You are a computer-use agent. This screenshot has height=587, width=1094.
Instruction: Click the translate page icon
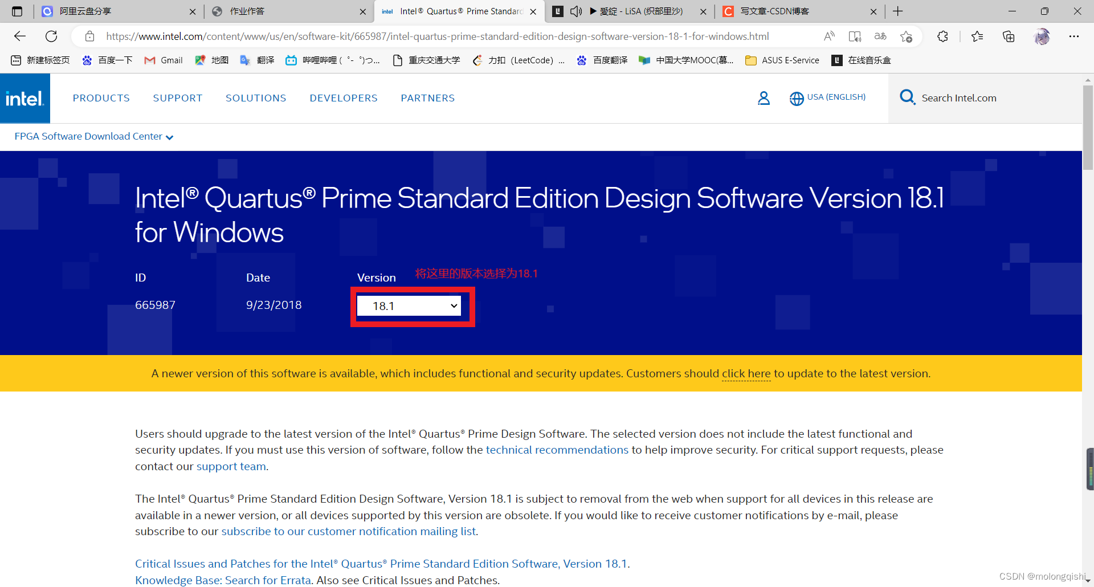(x=880, y=36)
